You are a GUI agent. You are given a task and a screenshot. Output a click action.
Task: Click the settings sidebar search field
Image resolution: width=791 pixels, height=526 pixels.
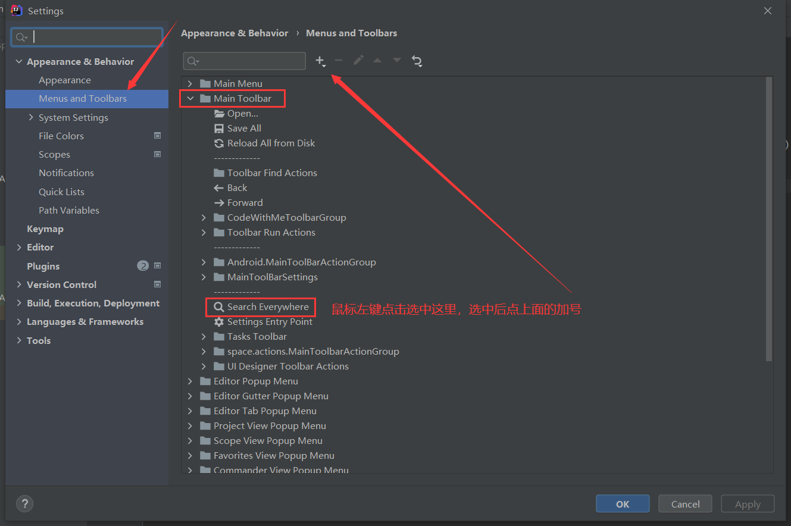87,37
